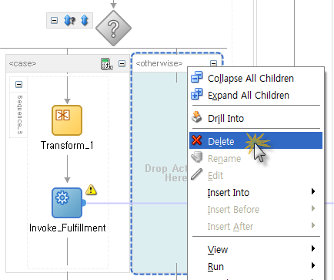This screenshot has width=334, height=280.
Task: Choose Collapse All Children from context menu
Action: pos(256,78)
